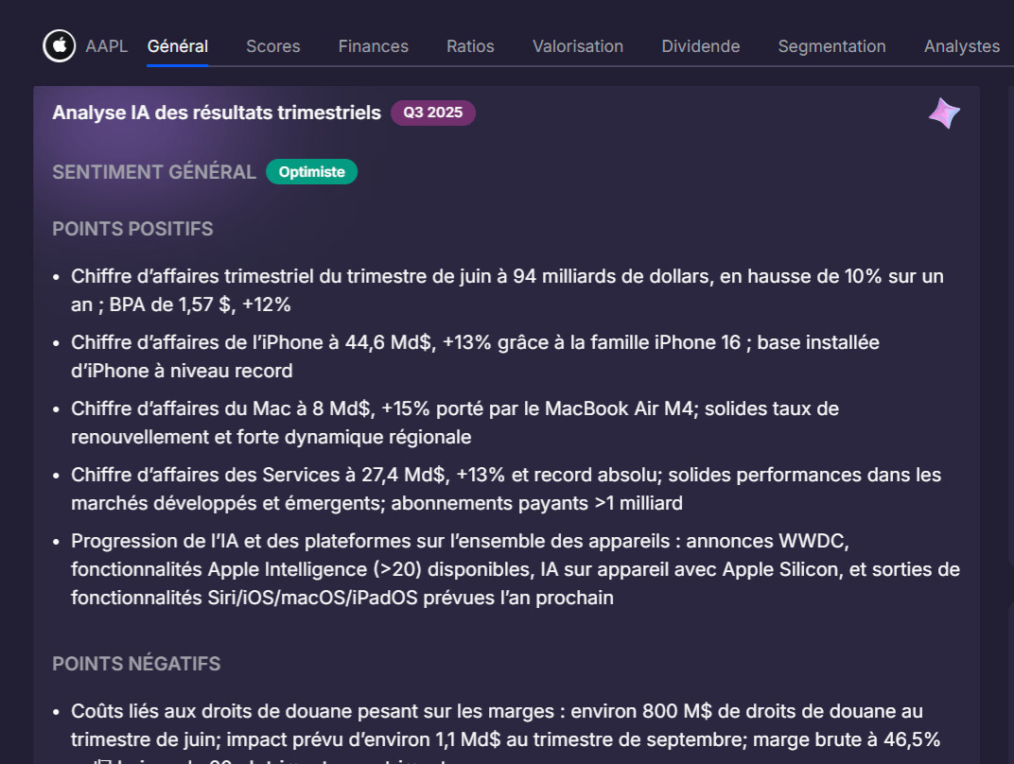Image resolution: width=1014 pixels, height=764 pixels.
Task: Expand the POINTS NÉGATIFS section
Action: 135,664
